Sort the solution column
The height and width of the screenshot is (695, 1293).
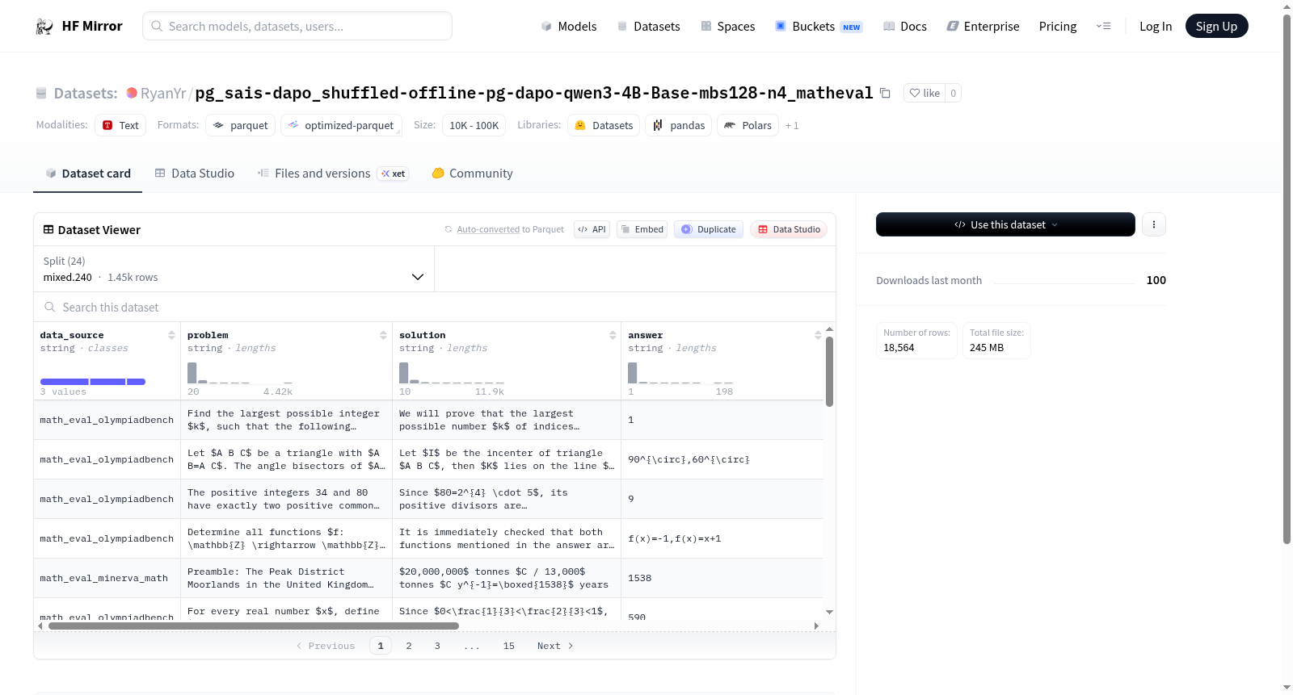613,335
